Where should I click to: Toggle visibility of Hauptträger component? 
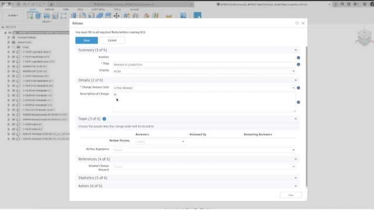(13, 57)
